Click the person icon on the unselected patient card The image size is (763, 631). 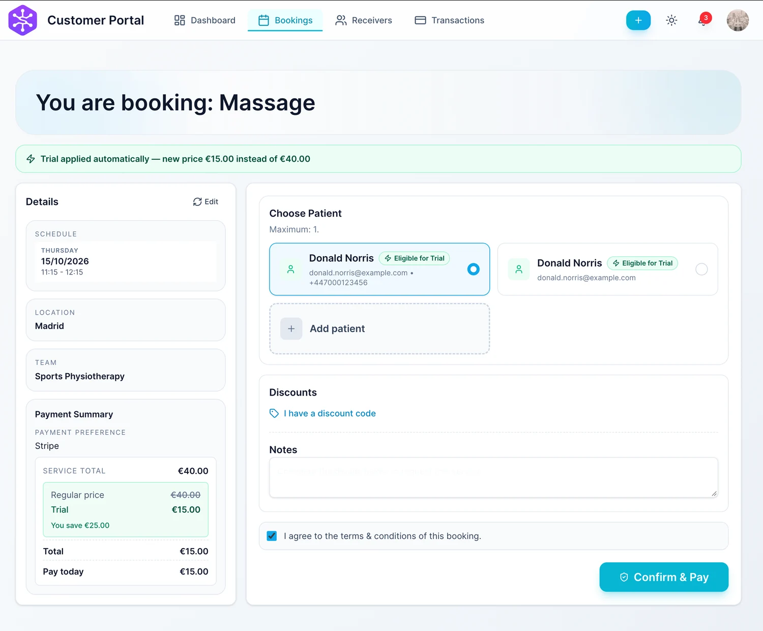[x=519, y=269]
